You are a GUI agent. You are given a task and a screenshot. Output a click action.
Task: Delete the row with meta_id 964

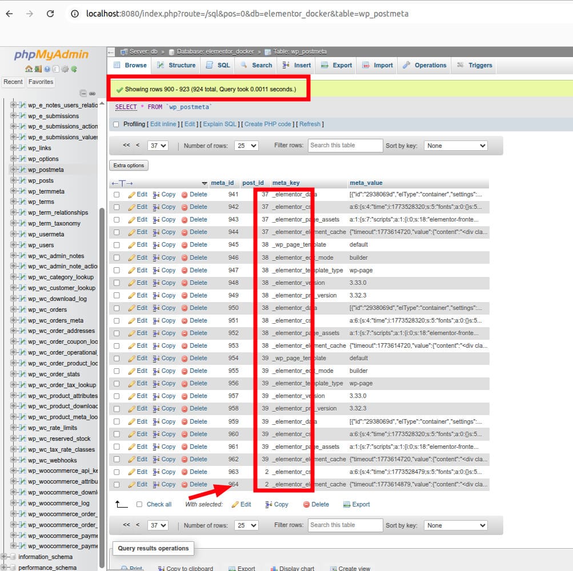pos(197,484)
